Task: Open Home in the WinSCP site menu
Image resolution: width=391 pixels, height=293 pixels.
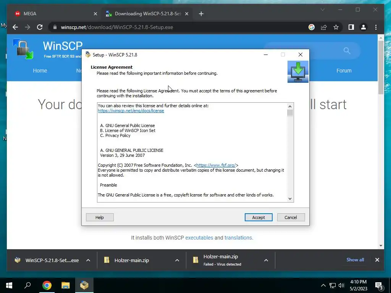Action: (x=40, y=71)
